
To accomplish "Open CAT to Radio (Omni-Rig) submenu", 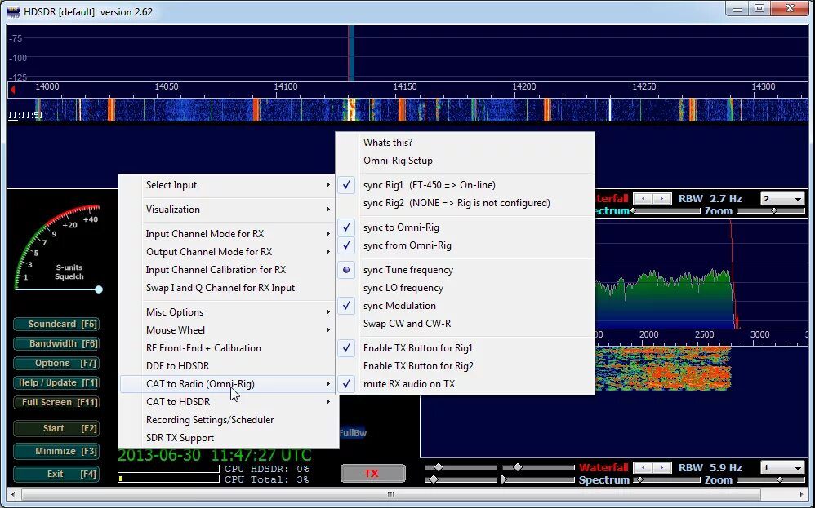I will pos(228,384).
